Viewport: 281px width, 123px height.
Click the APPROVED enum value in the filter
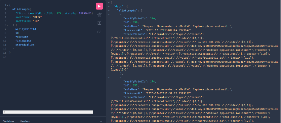tap(85, 13)
